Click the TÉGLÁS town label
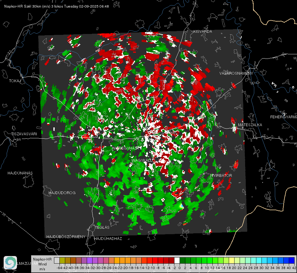Viewport: 297px width, 273px height. (102, 227)
